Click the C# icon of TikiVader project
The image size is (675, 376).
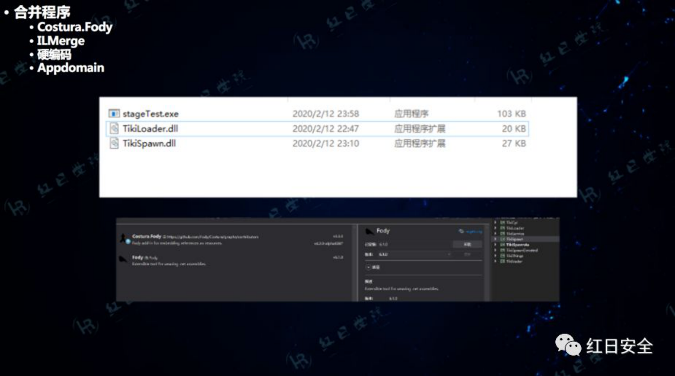coord(502,261)
